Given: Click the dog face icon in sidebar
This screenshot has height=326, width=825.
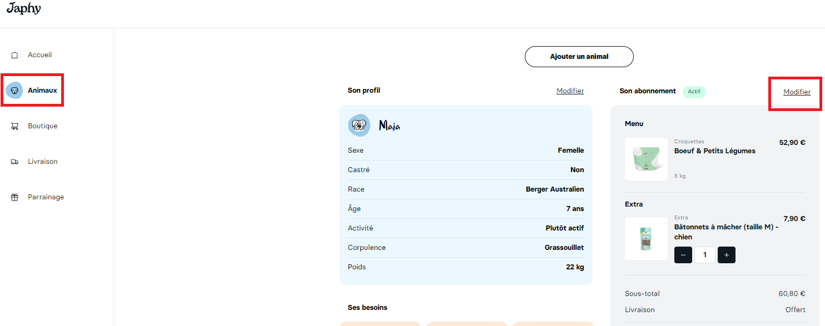Looking at the screenshot, I should coord(14,90).
